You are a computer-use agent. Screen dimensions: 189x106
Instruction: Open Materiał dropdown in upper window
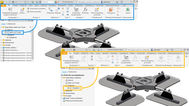pyautogui.click(x=48, y=2)
